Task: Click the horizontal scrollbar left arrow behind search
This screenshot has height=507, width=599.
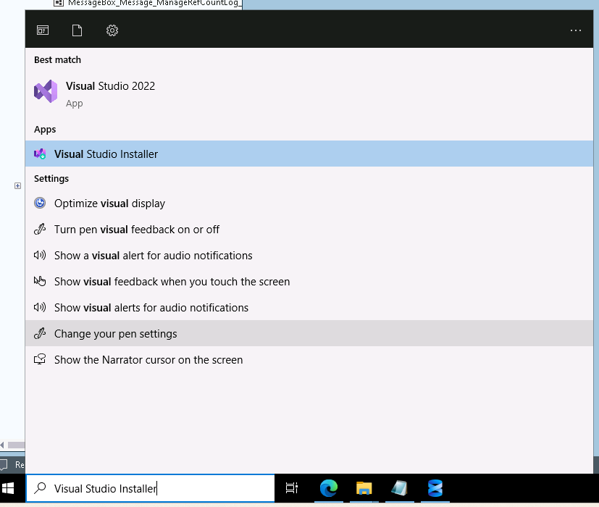Action: click(2, 445)
